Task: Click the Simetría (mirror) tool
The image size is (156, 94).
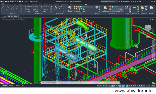Action: [x=36, y=9]
